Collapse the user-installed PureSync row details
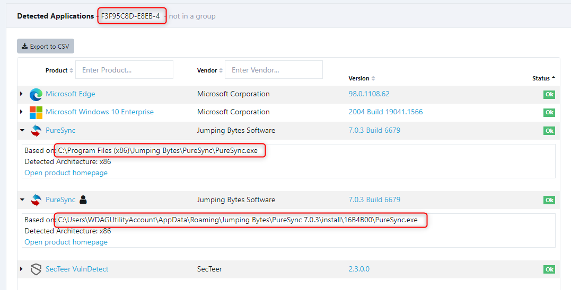The width and height of the screenshot is (571, 290). (22, 200)
